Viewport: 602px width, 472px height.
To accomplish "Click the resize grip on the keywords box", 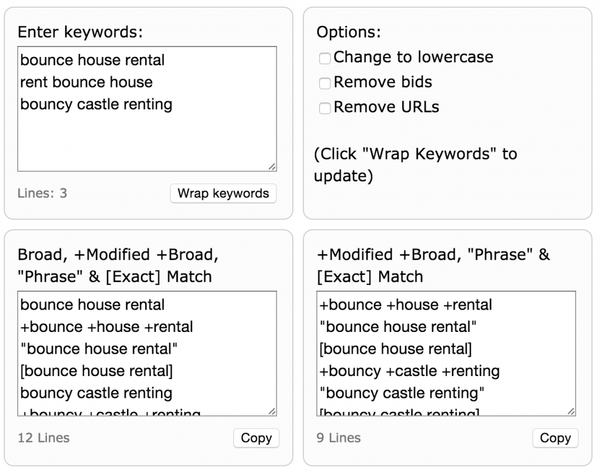I will [273, 168].
